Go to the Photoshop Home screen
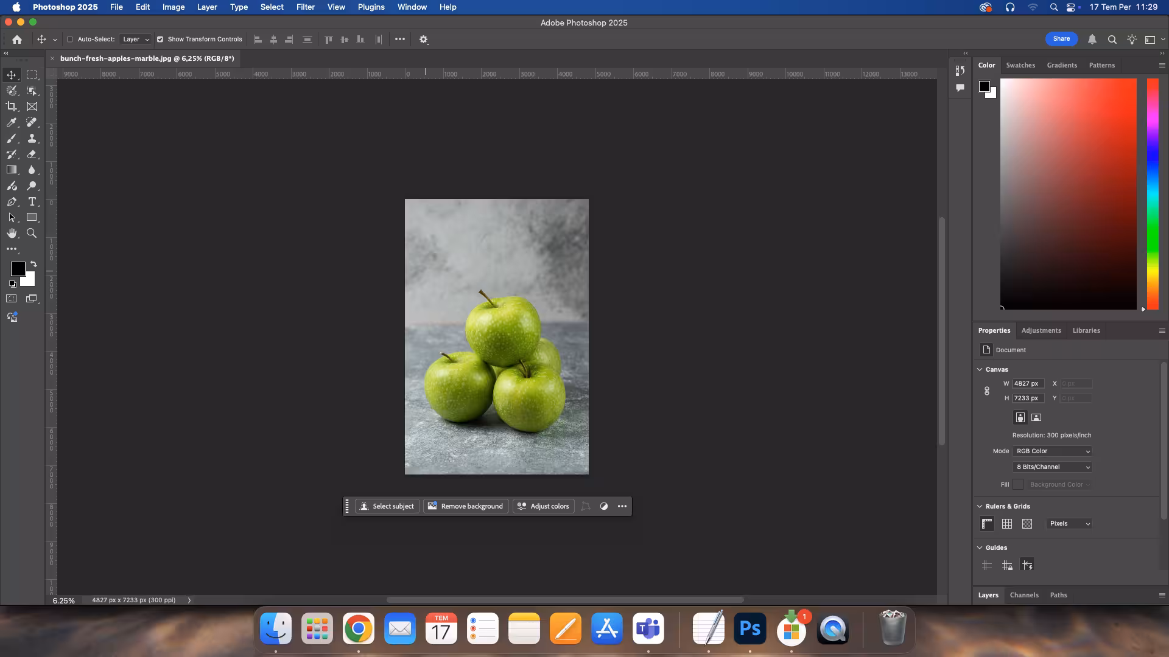 [x=17, y=40]
